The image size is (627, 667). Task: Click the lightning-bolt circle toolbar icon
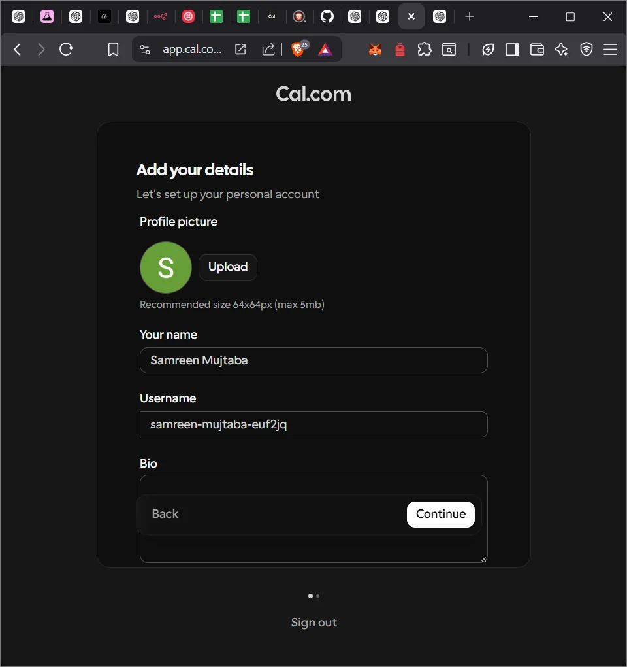(488, 50)
